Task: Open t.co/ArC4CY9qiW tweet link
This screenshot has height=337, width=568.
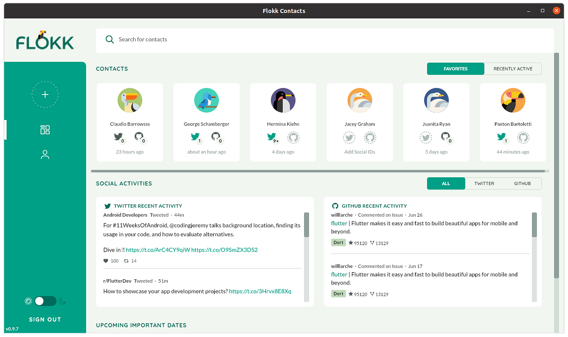Action: point(158,250)
